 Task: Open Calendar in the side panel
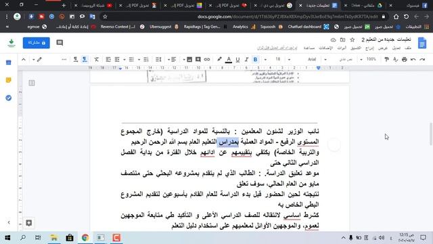coord(9,62)
